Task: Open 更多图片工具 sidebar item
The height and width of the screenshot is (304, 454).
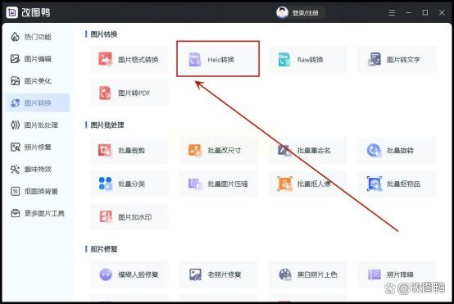Action: (x=38, y=213)
